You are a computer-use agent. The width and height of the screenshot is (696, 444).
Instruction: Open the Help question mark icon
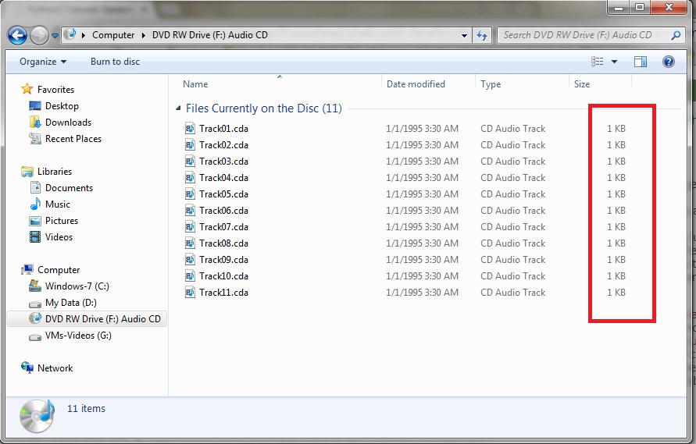[669, 62]
